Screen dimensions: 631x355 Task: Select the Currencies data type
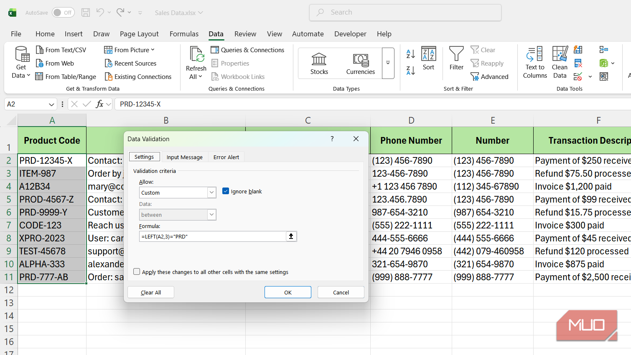point(361,63)
